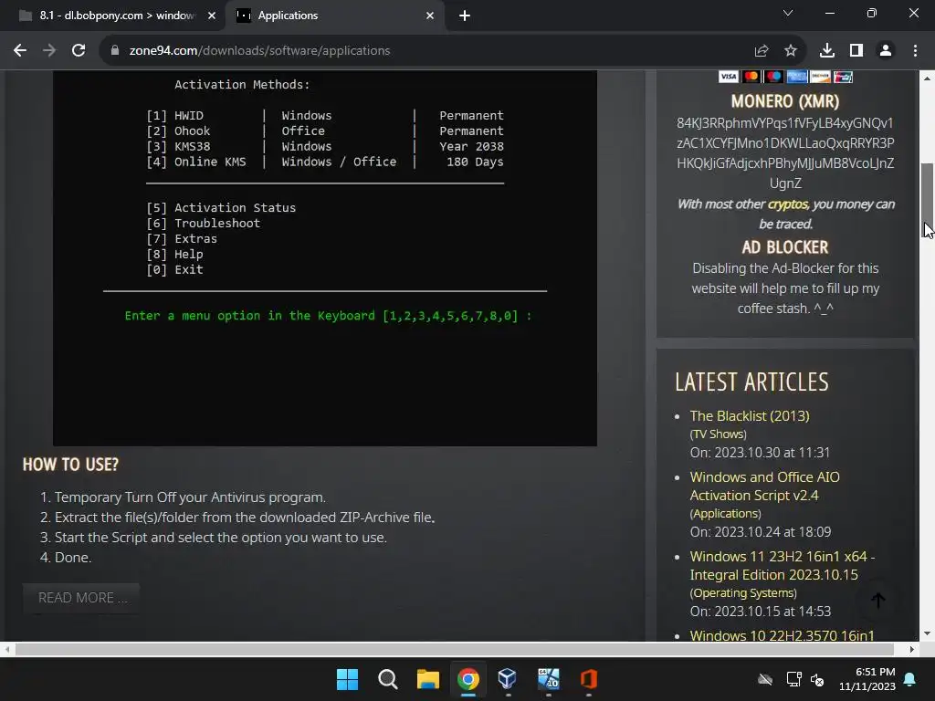Screen dimensions: 935x701
Task: Open File Explorer from the taskbar
Action: (427, 679)
